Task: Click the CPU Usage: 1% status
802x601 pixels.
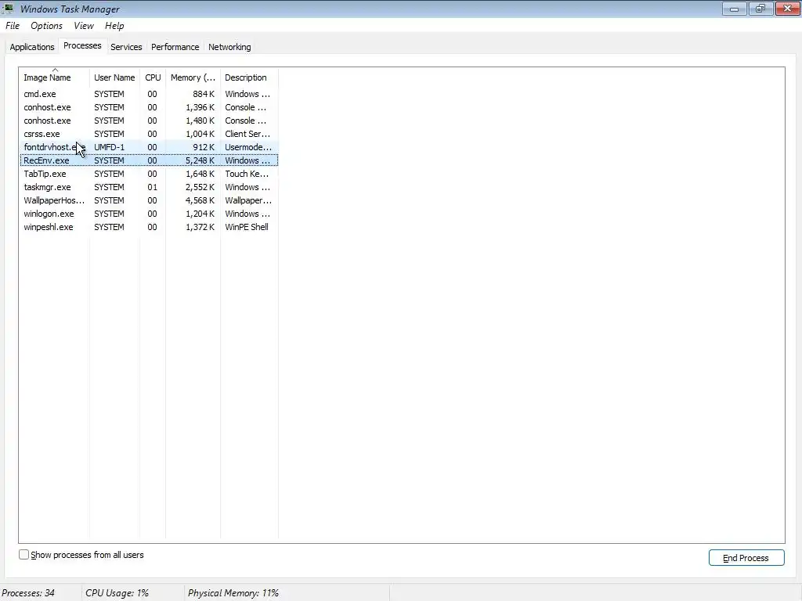Action: (117, 593)
